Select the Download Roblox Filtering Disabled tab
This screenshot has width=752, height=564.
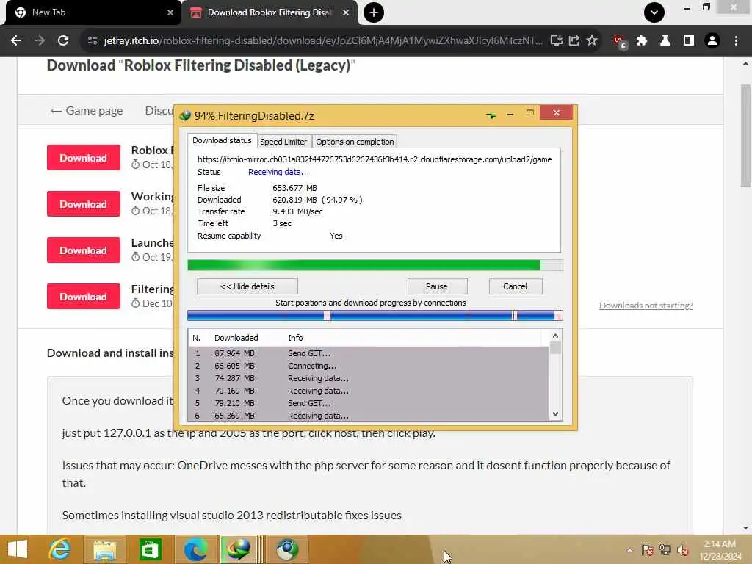coord(269,12)
